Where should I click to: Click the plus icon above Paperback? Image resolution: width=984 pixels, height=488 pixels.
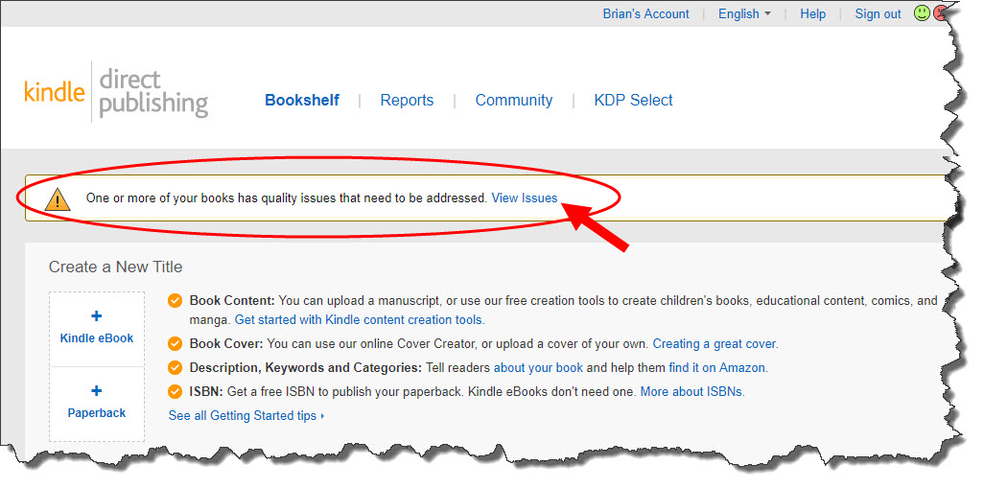pos(97,391)
